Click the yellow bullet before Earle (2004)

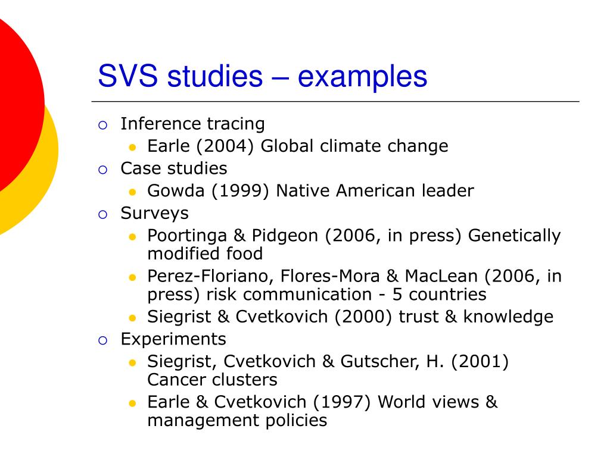(x=132, y=148)
